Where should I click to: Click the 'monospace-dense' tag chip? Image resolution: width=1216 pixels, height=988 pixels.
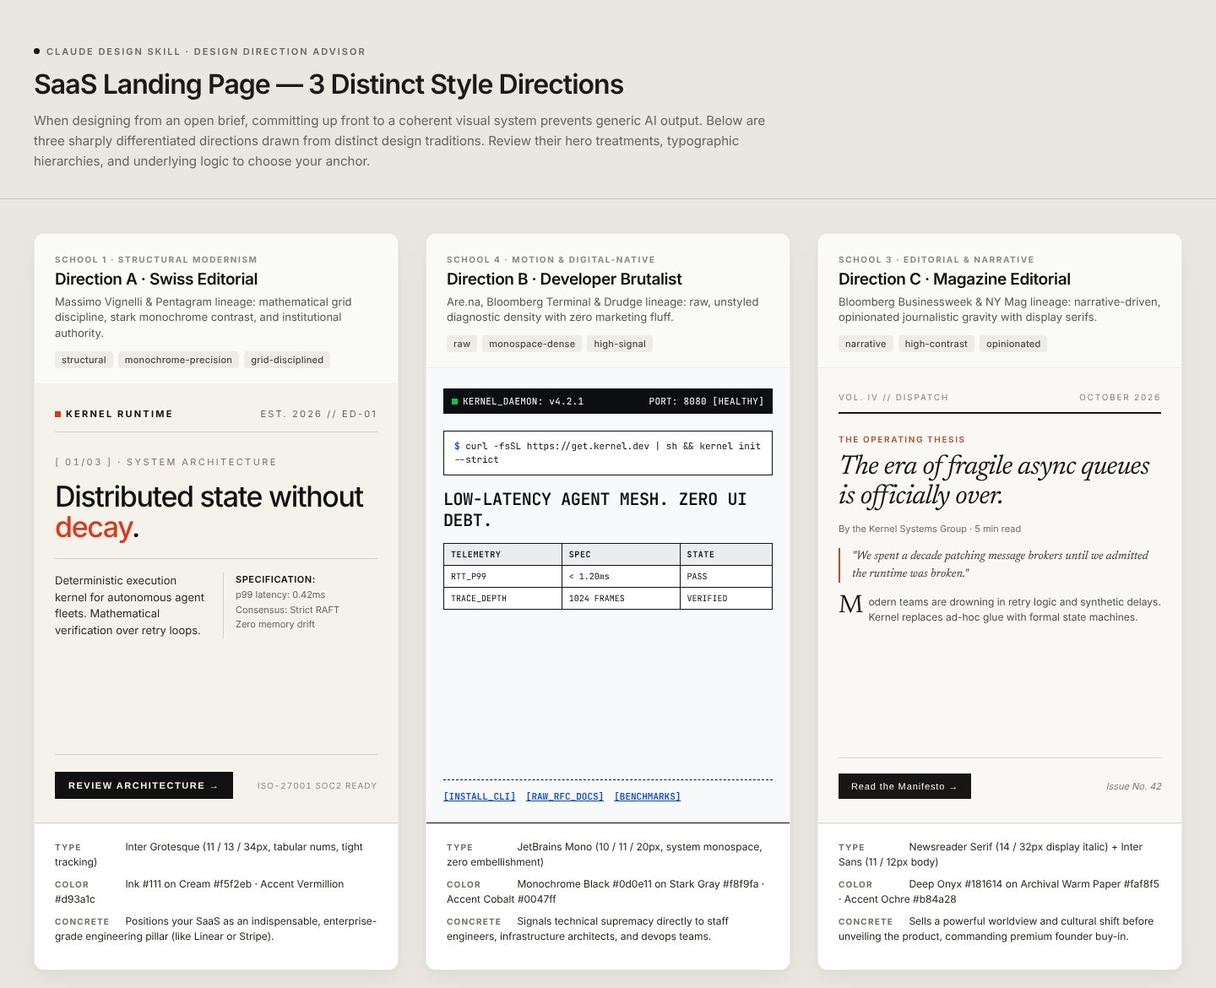click(x=532, y=344)
